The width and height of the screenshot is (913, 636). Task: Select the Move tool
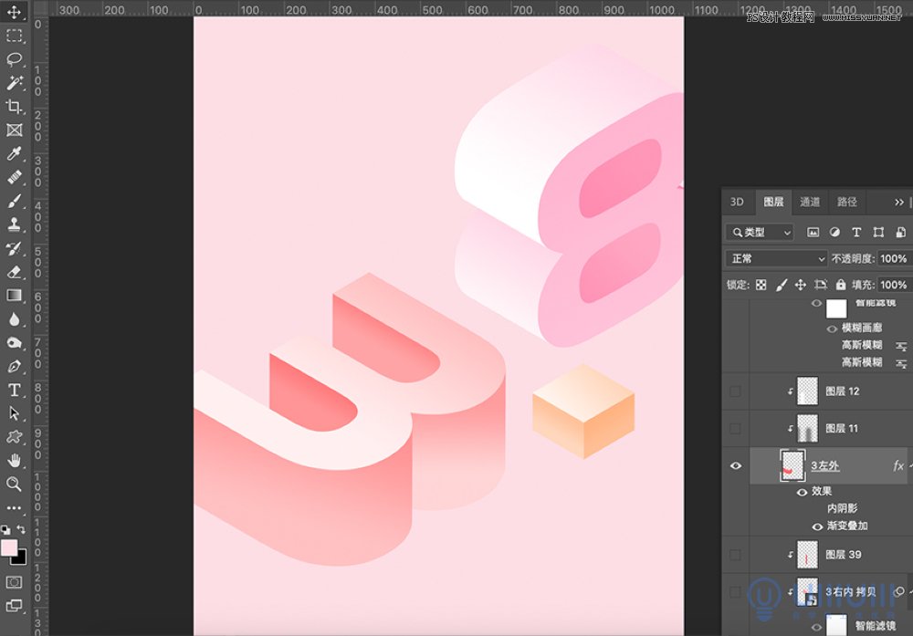15,12
